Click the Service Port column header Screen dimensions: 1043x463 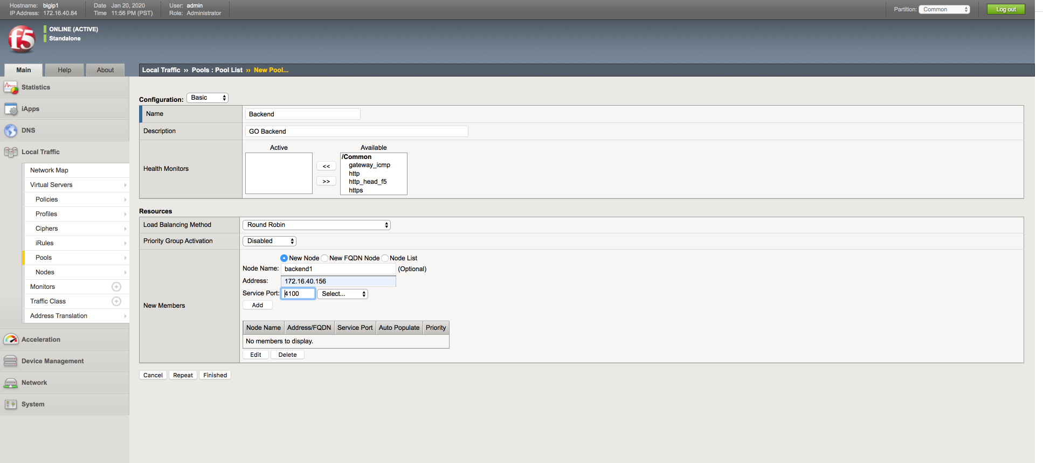(x=355, y=328)
